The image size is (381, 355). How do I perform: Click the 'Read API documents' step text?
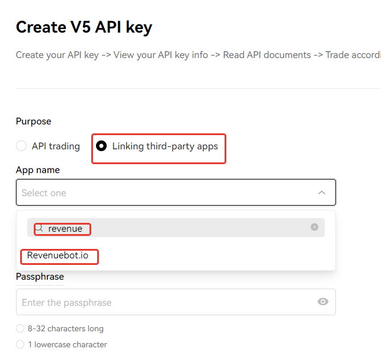tap(267, 55)
